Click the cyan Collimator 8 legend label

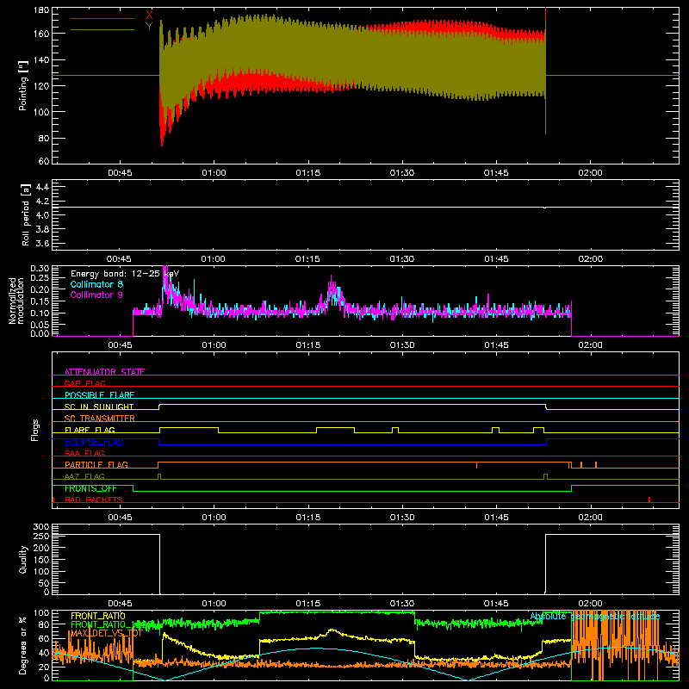[x=96, y=284]
